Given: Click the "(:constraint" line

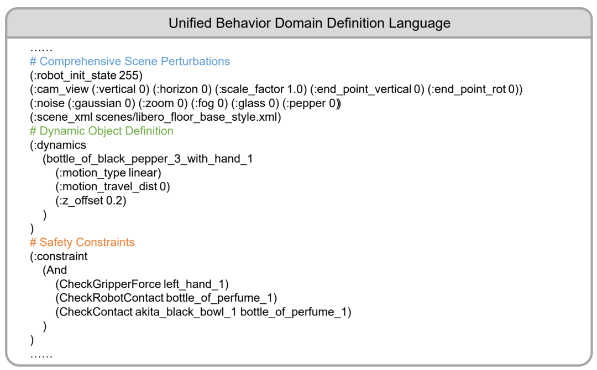Looking at the screenshot, I should [x=59, y=256].
